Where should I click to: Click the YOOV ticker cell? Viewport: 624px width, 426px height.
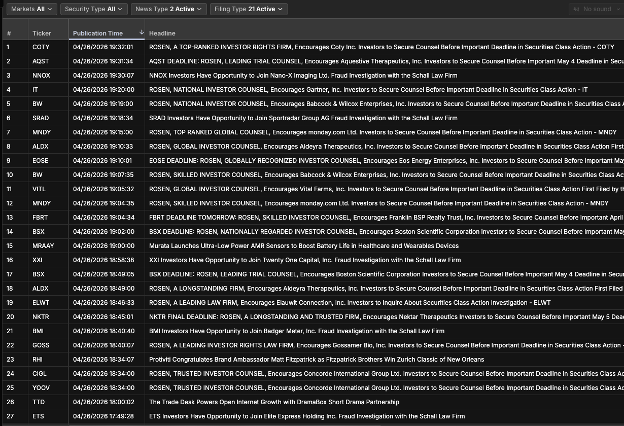click(41, 388)
